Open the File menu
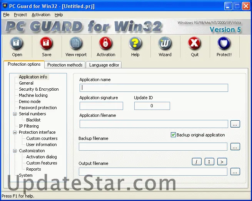This screenshot has width=252, height=201. pyautogui.click(x=6, y=15)
